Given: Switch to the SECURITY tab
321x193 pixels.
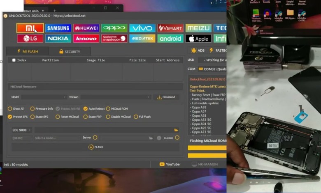Looking at the screenshot, I should click(70, 51).
